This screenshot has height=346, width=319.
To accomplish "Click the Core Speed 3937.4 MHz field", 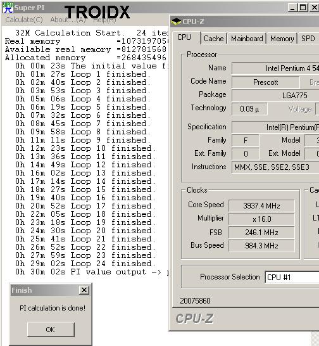I will 261,206.
